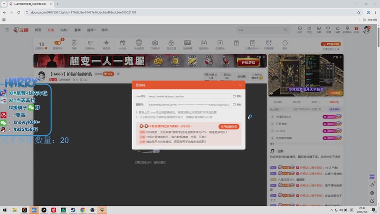380x214 pixels.
Task: Switch to 活跃榜 tab
Action: coord(296,102)
